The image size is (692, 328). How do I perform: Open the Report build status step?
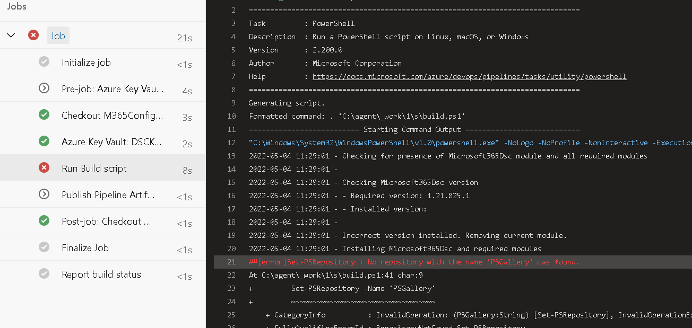click(x=102, y=274)
